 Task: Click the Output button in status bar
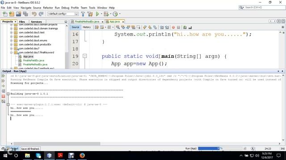click(12, 148)
